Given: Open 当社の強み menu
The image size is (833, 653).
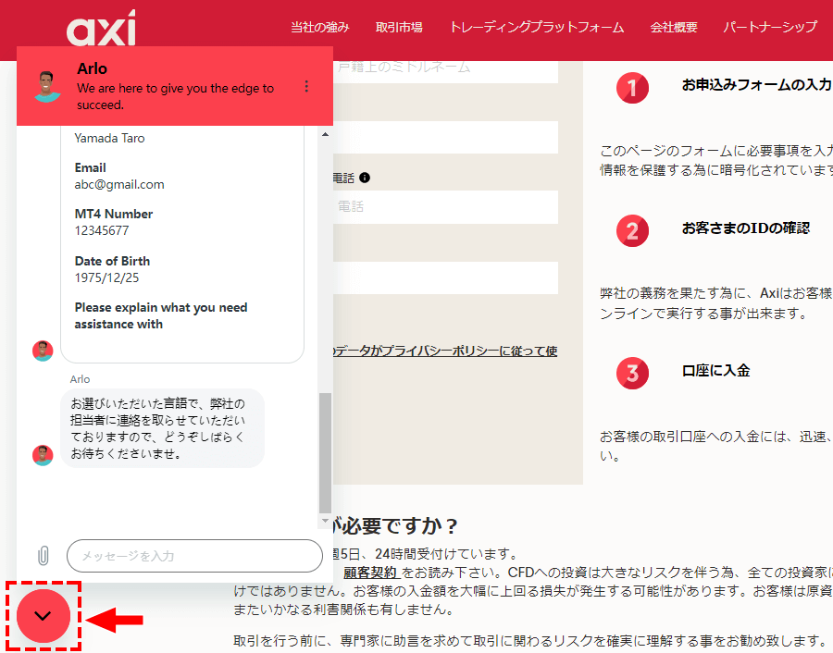Looking at the screenshot, I should (x=320, y=27).
